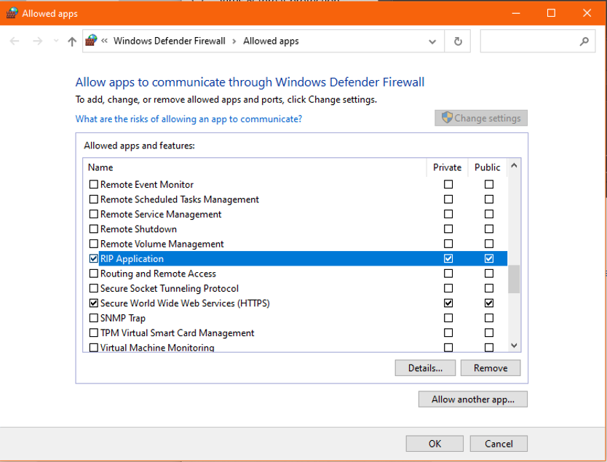Select the Remote Service Management row text
The width and height of the screenshot is (607, 462).
(161, 215)
